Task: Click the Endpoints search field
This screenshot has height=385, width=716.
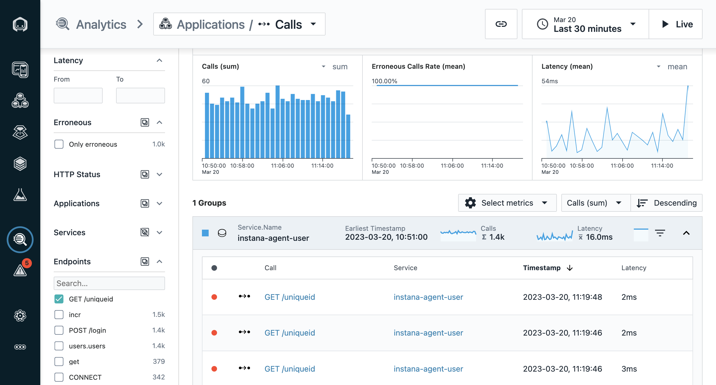Action: [x=109, y=283]
